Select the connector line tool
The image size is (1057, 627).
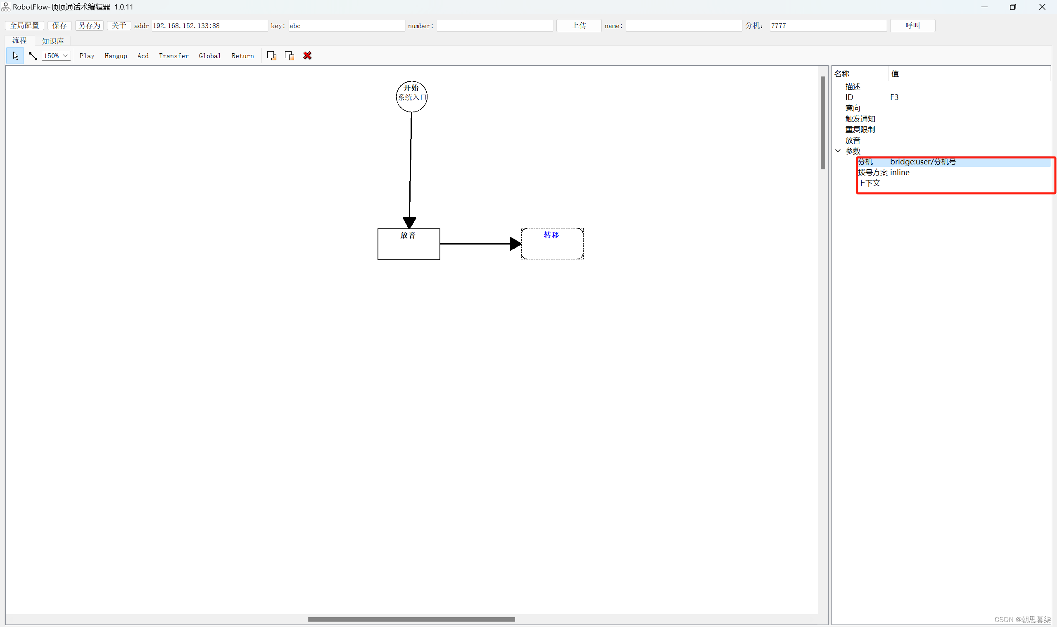[x=33, y=56]
